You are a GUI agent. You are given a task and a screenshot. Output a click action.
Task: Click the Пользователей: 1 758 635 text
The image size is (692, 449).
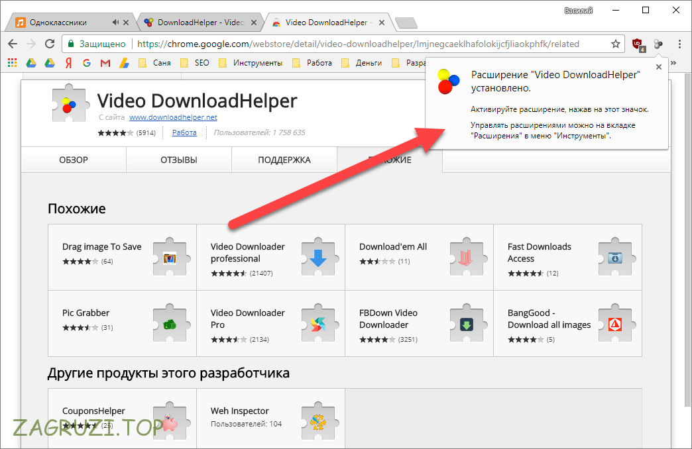coord(259,132)
